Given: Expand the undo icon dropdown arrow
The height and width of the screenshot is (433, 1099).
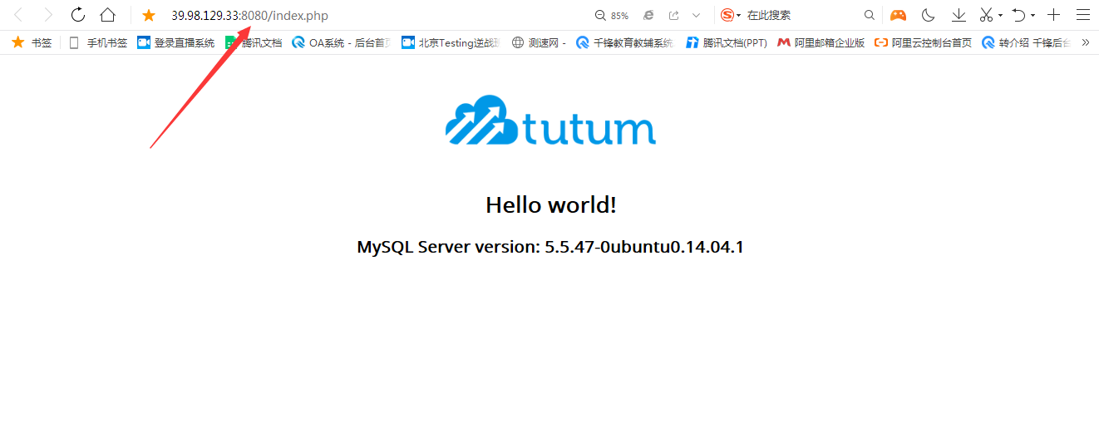Looking at the screenshot, I should (x=1032, y=16).
